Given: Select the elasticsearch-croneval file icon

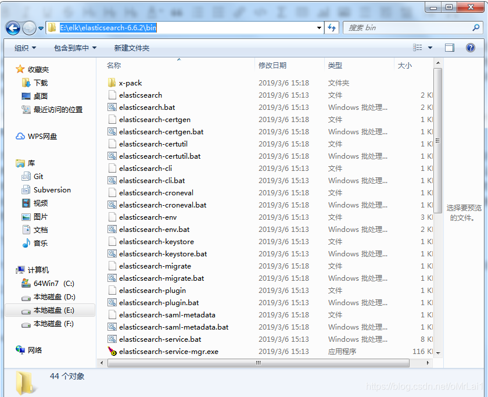Looking at the screenshot, I should pyautogui.click(x=112, y=193).
